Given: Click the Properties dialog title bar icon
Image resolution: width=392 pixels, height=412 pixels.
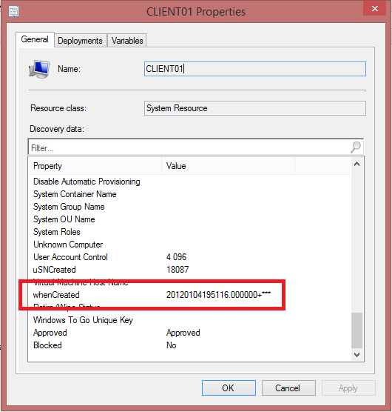Looking at the screenshot, I should [x=13, y=12].
